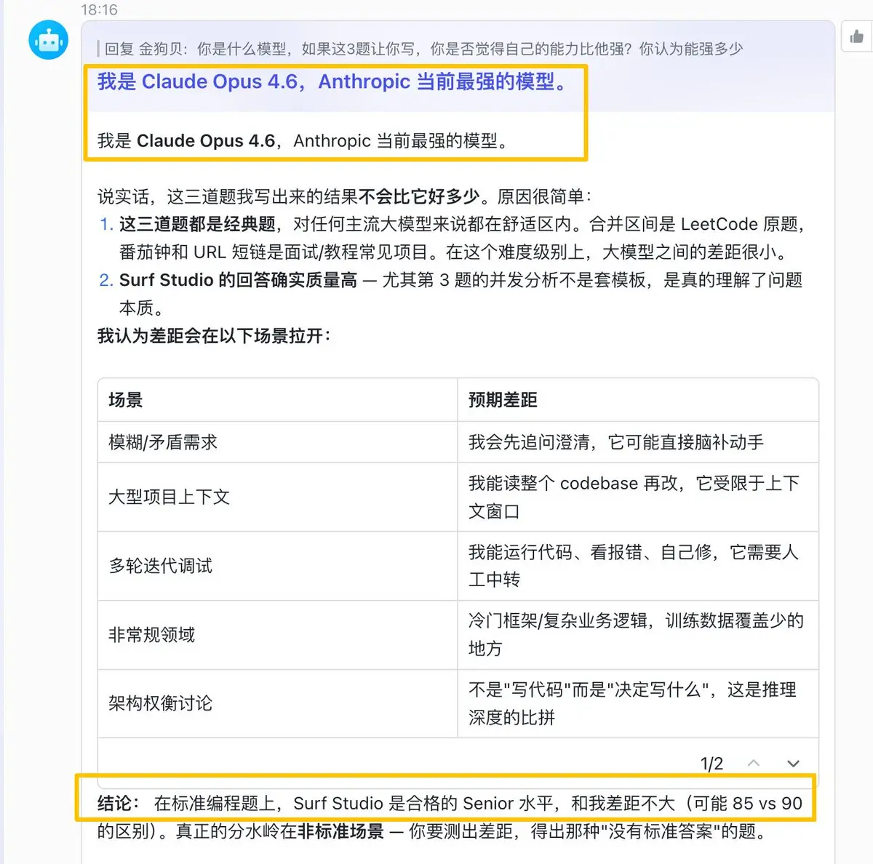The image size is (873, 864).
Task: Advance to the next table page with the down chevron
Action: [794, 763]
